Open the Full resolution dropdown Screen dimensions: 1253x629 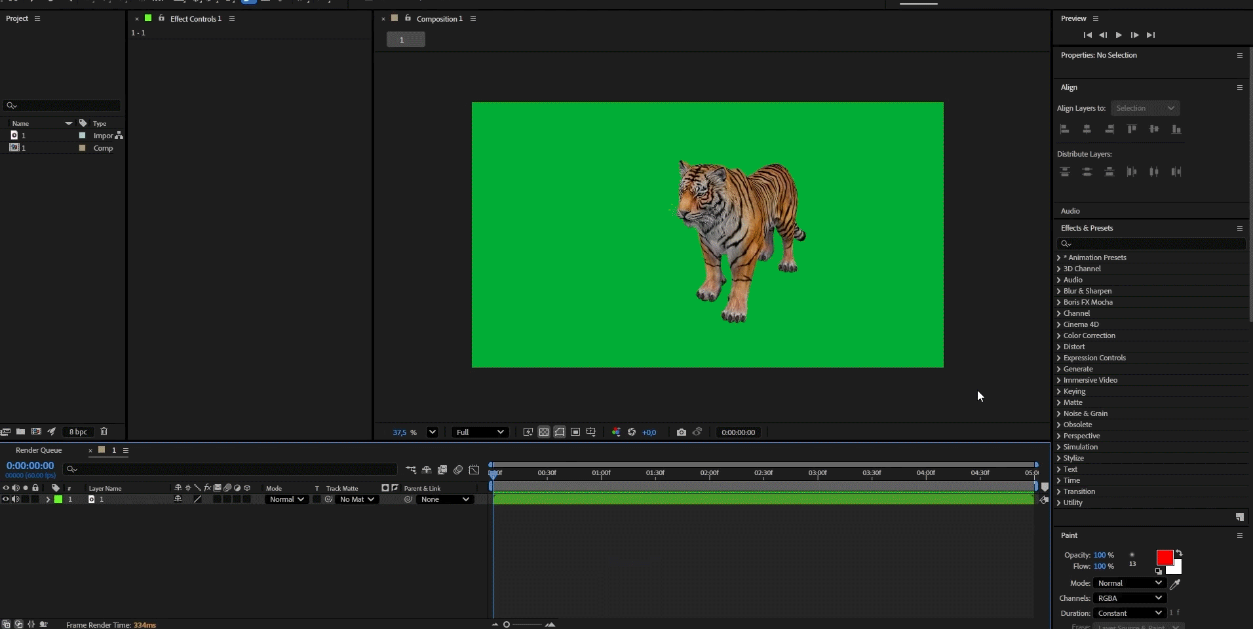coord(480,432)
